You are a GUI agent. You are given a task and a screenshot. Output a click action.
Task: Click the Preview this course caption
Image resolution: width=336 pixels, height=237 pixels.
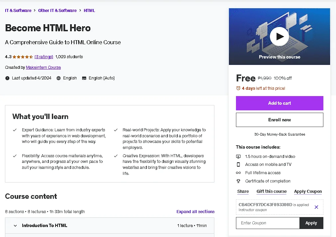[280, 57]
